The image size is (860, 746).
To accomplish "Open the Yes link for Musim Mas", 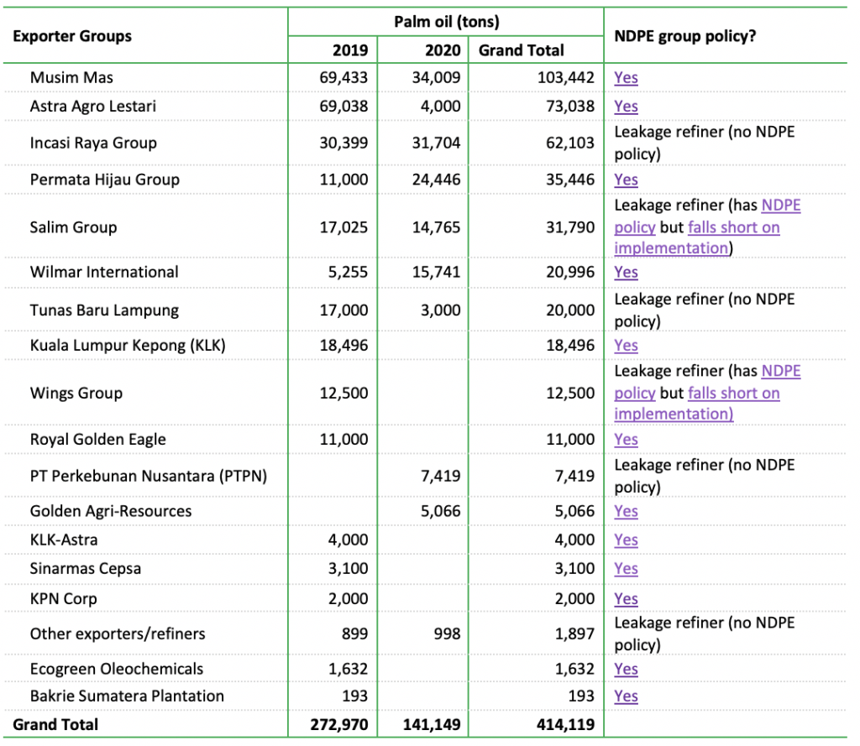I will tap(626, 78).
